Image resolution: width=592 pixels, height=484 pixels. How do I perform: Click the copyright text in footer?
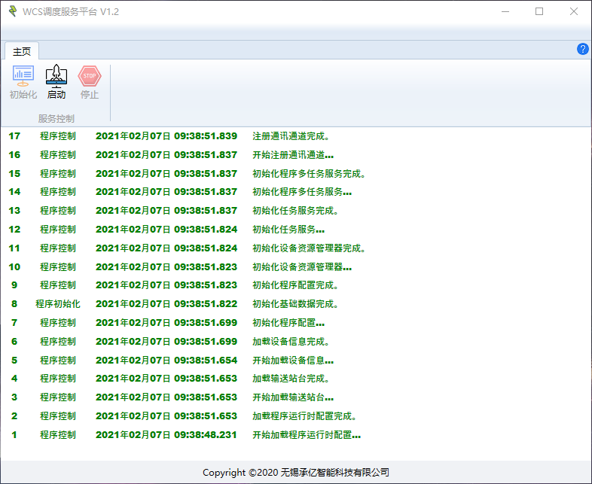[296, 473]
